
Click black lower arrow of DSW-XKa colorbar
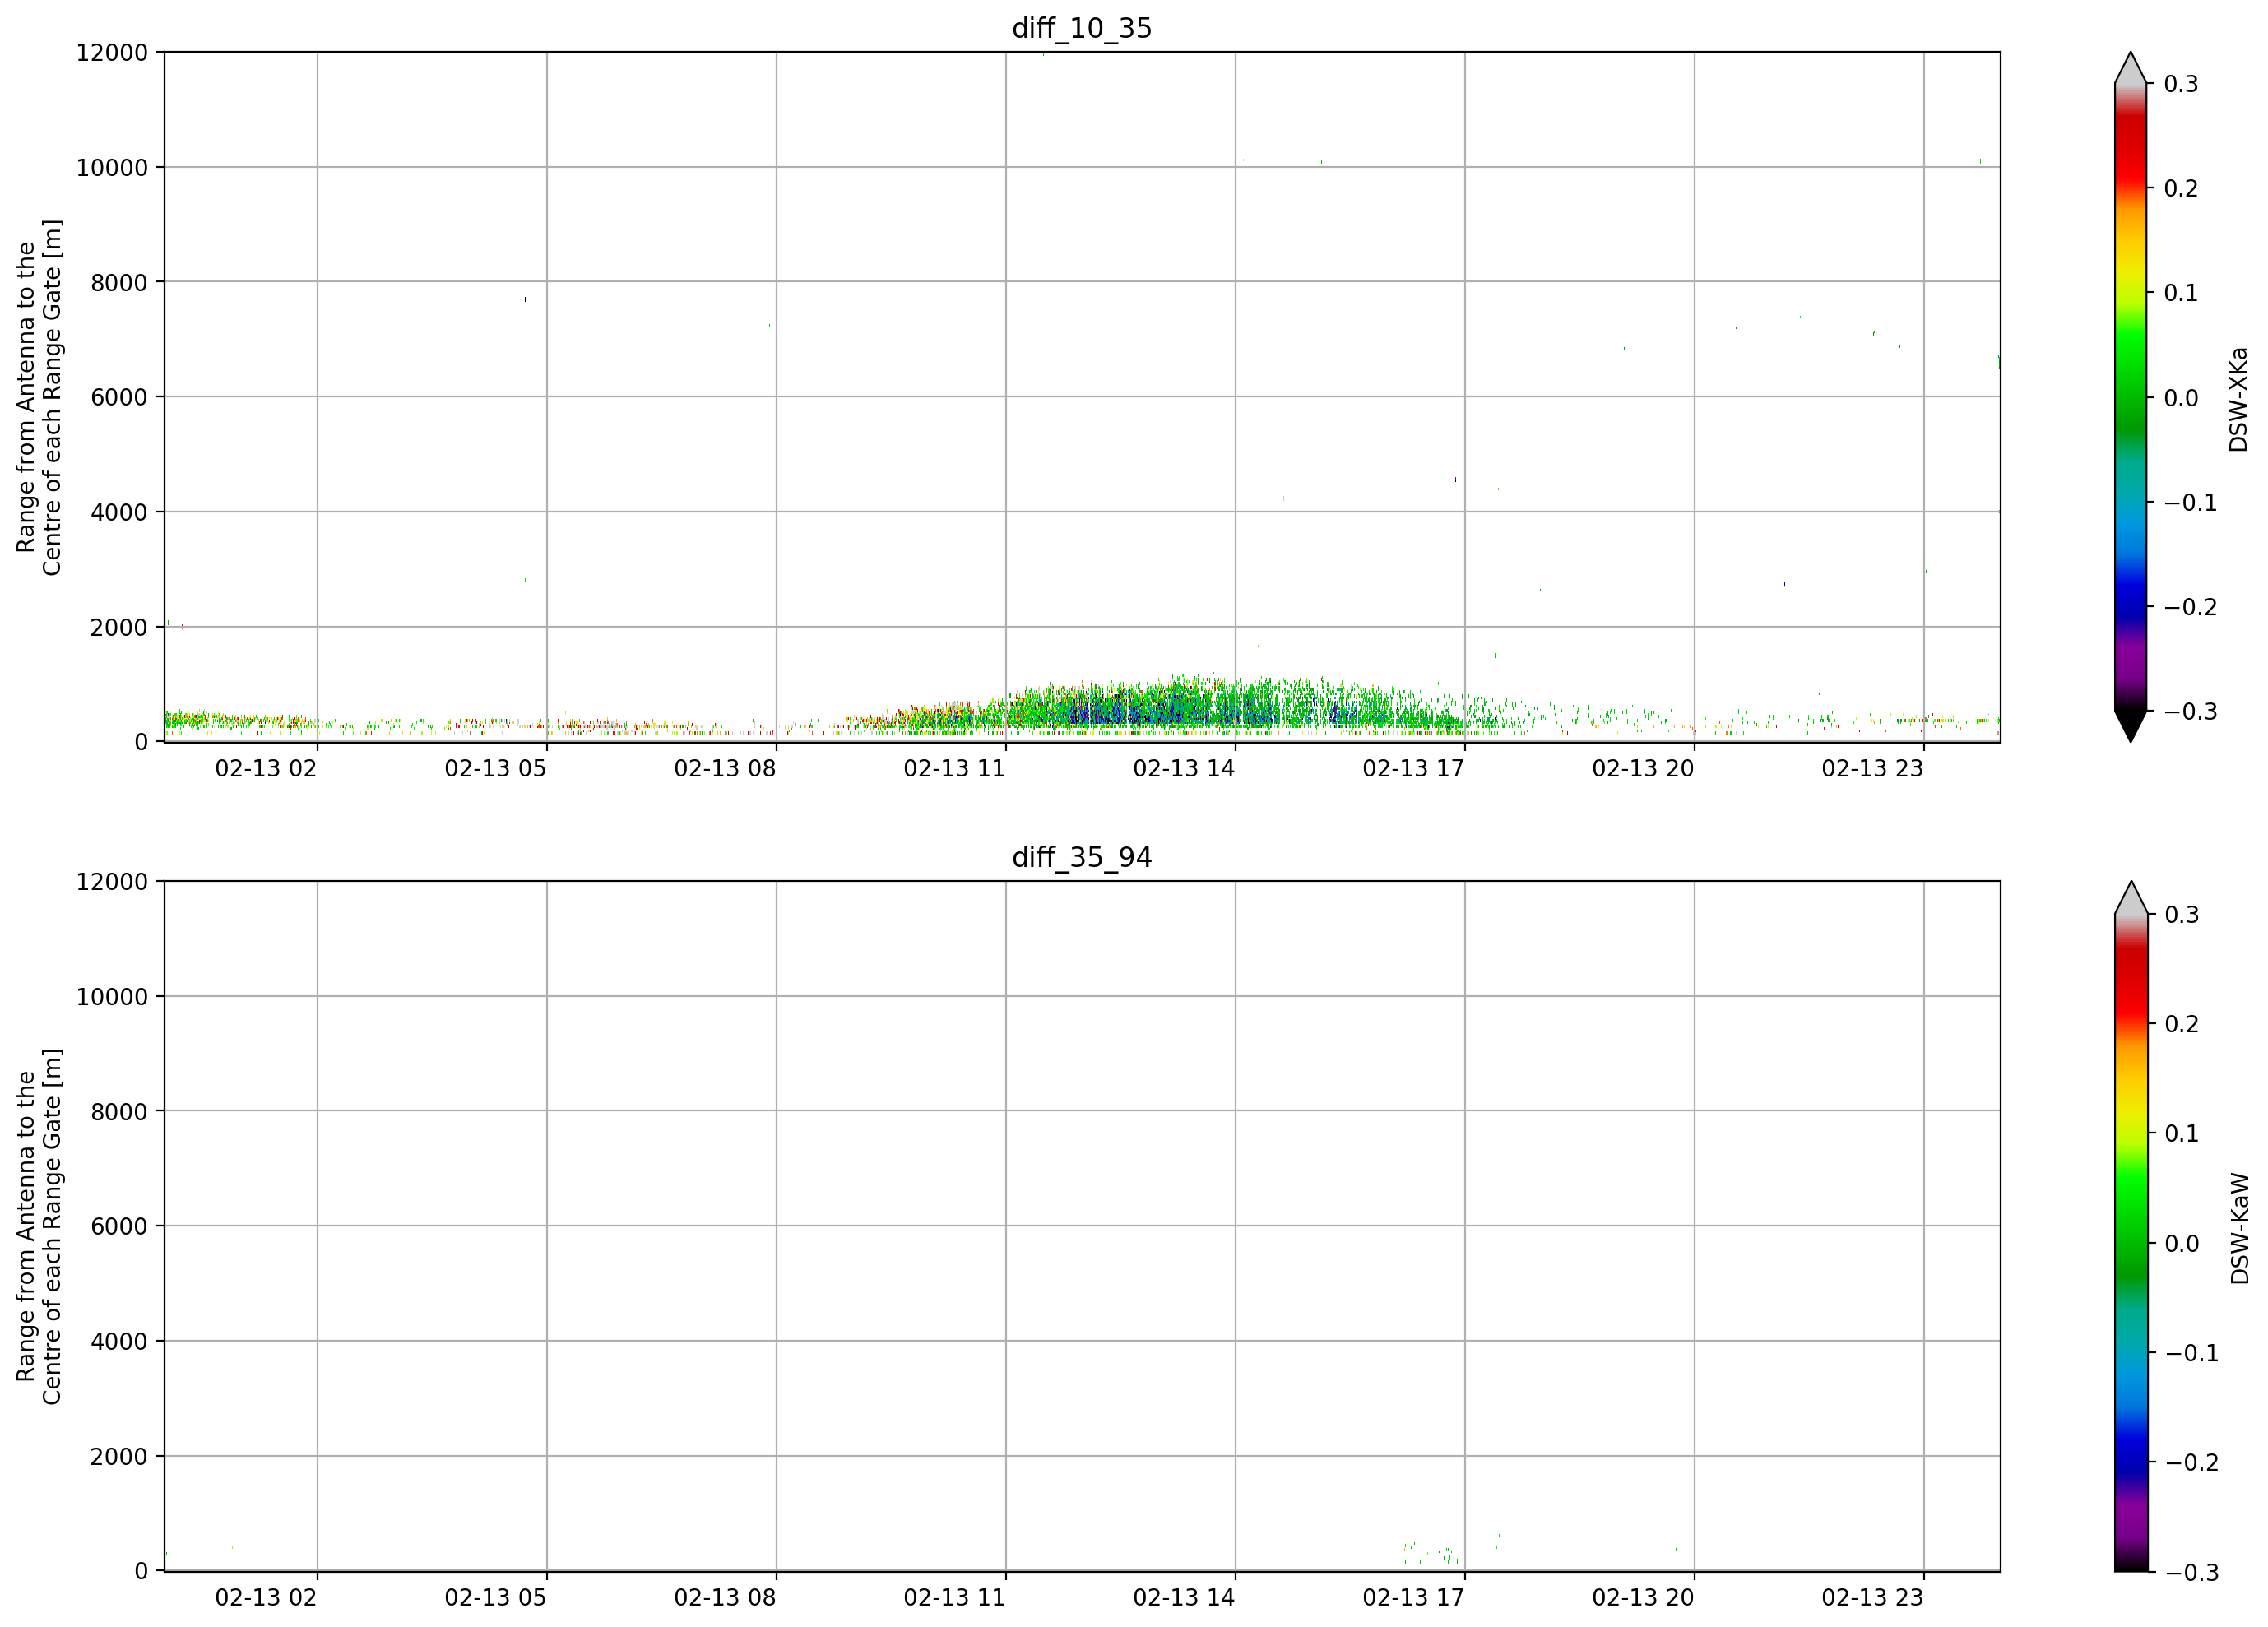[2131, 726]
